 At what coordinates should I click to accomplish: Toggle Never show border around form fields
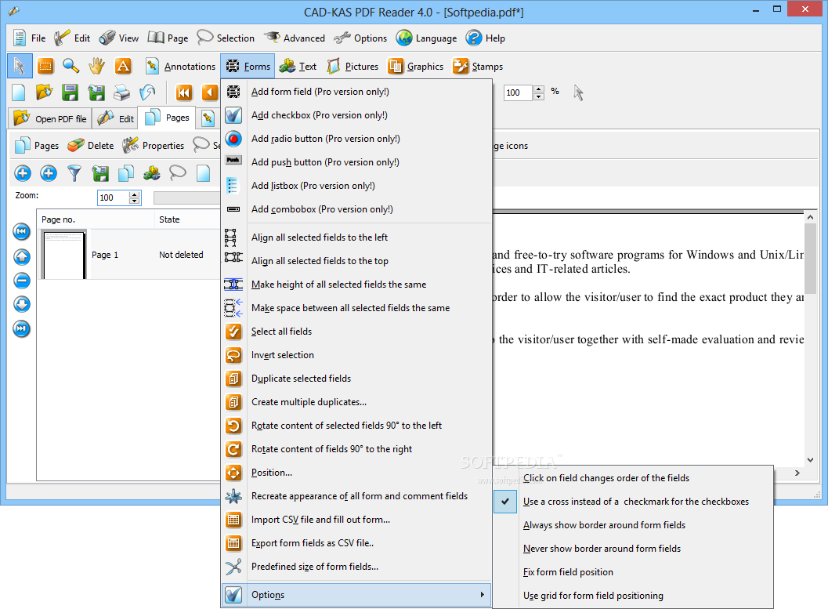click(x=633, y=549)
